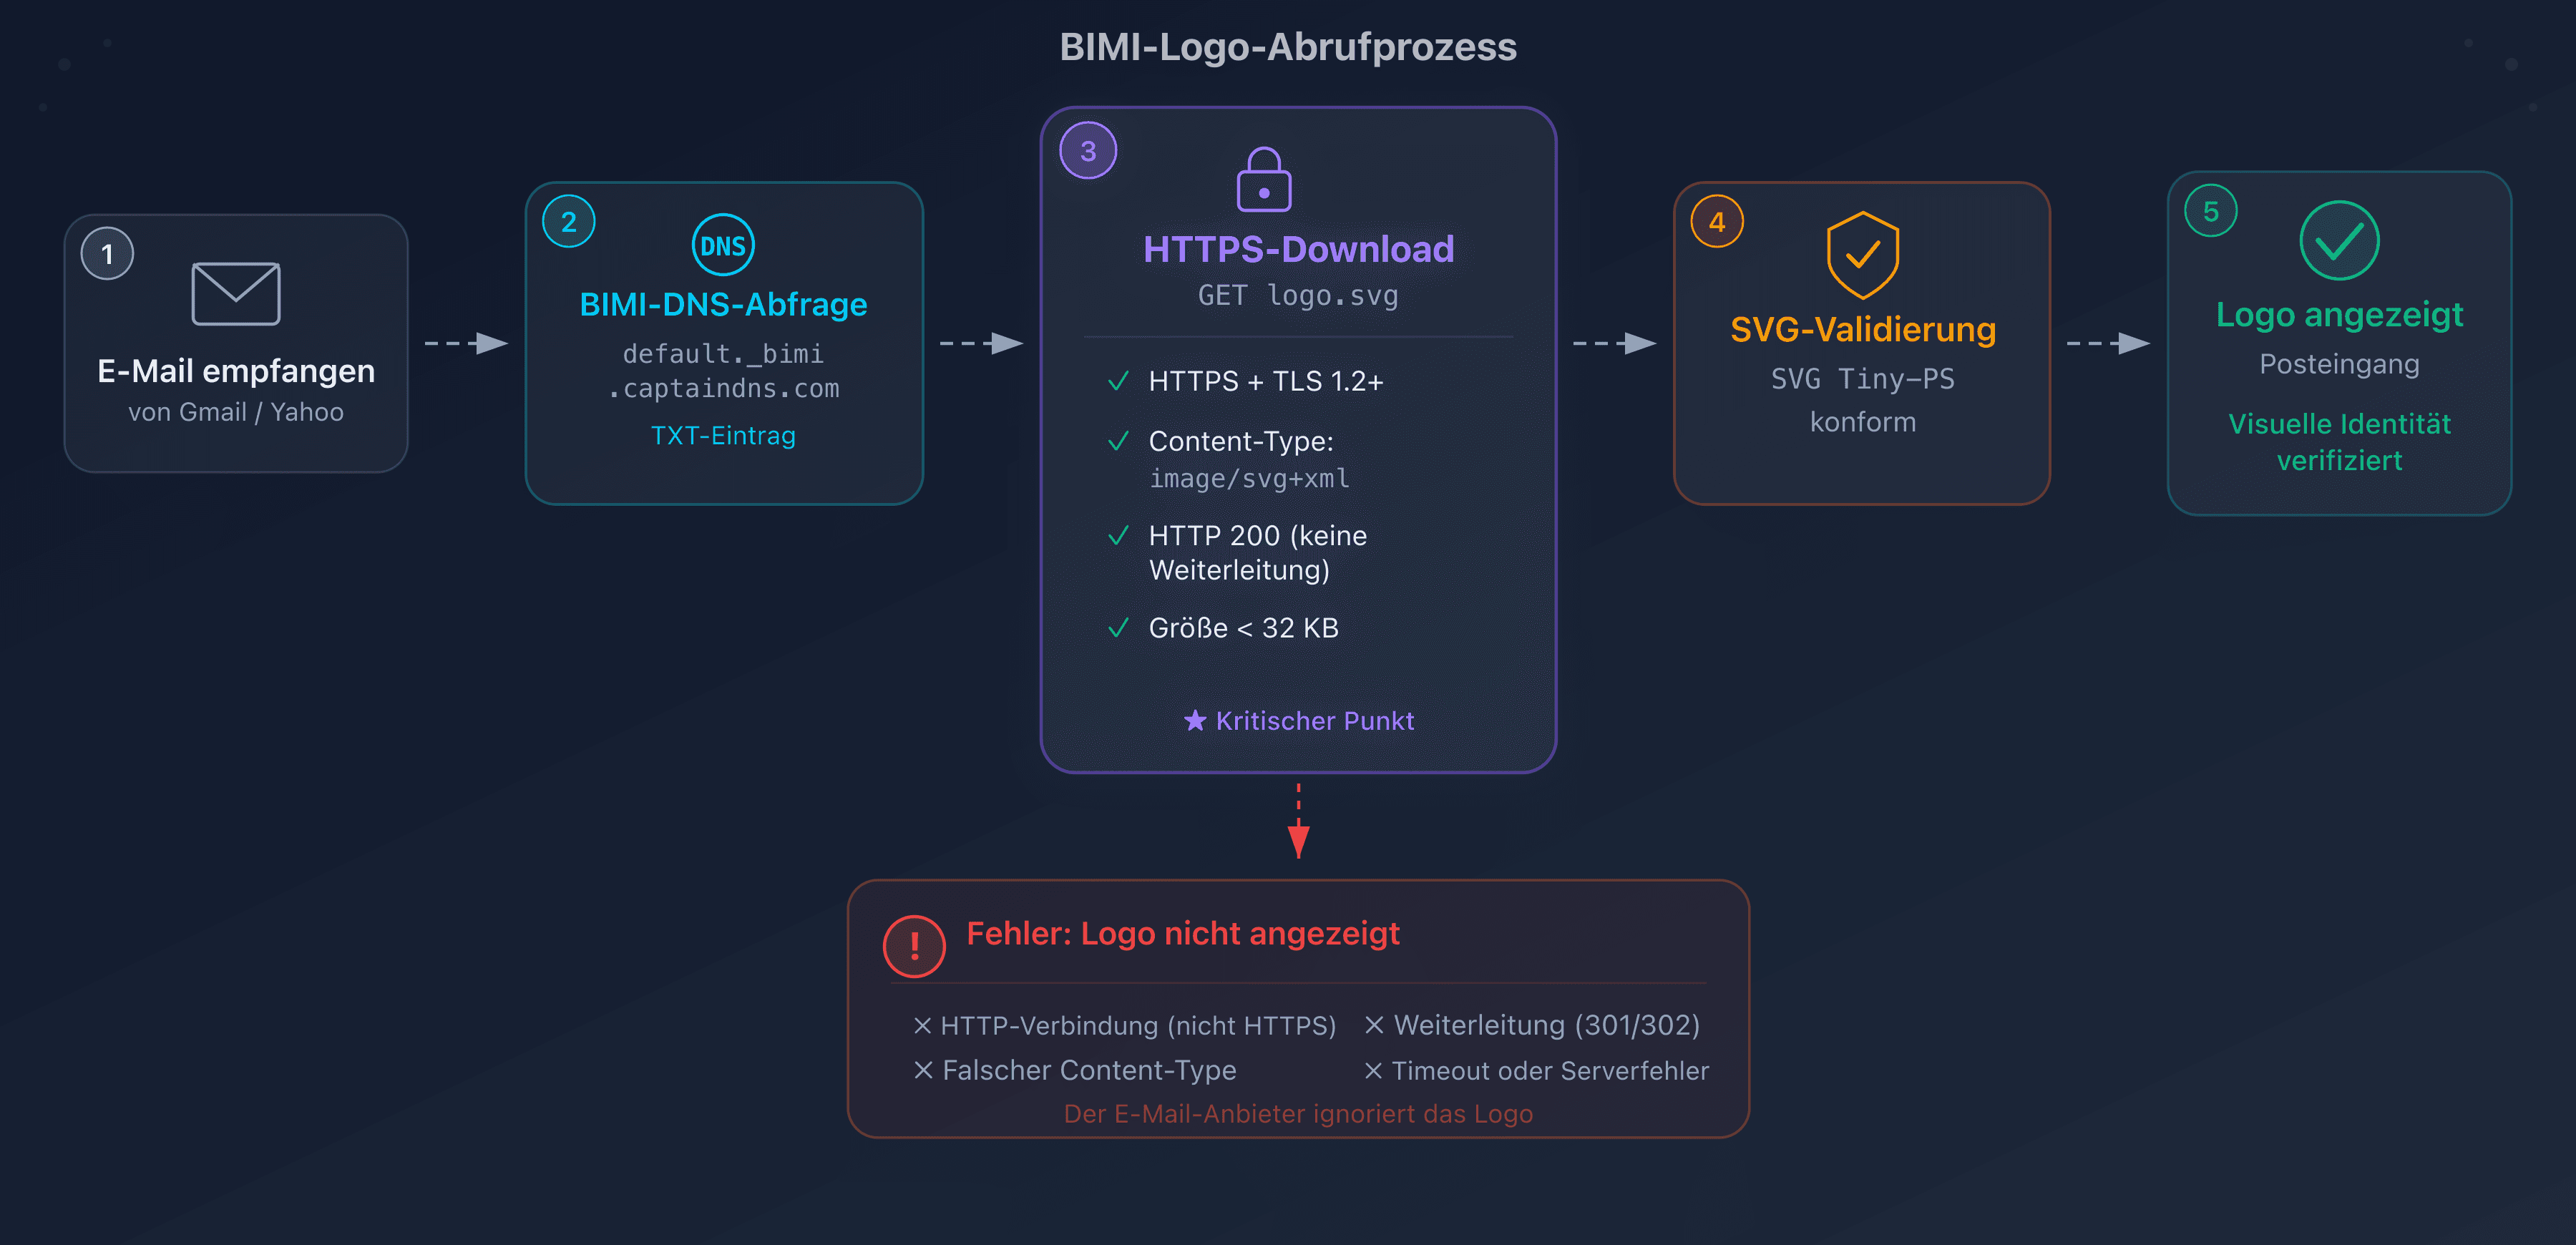Click the orange shield checkmark icon
The image size is (2576, 1245).
1862,255
